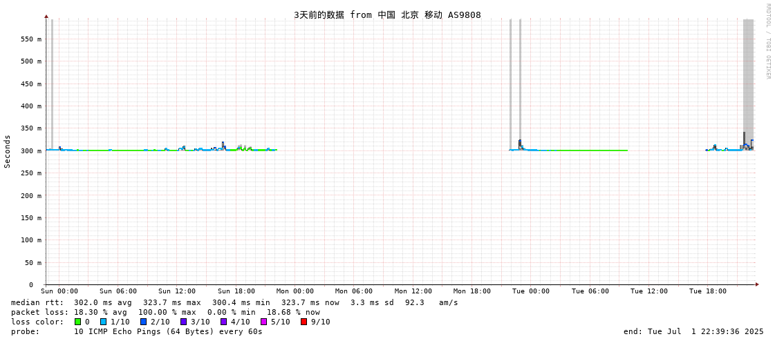This screenshot has width=775, height=341.
Task: Click the 'Mon 12:00' time axis label
Action: coord(413,291)
